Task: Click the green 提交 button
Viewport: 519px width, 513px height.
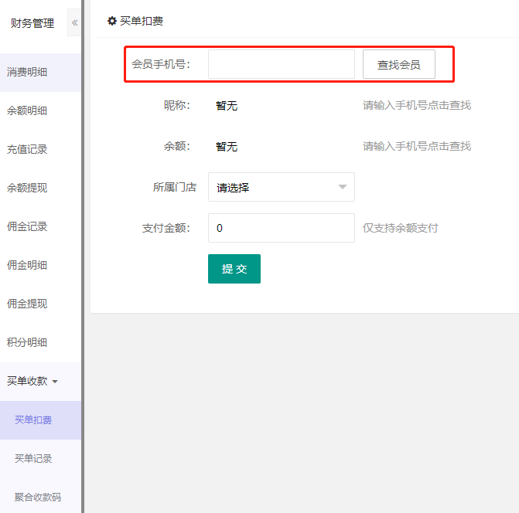Action: click(x=234, y=269)
